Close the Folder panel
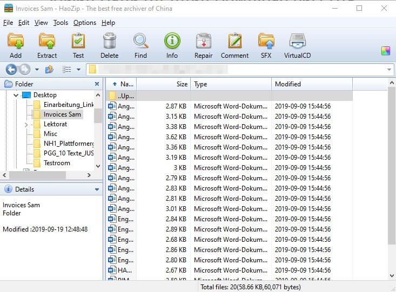The width and height of the screenshot is (396, 292). point(97,84)
